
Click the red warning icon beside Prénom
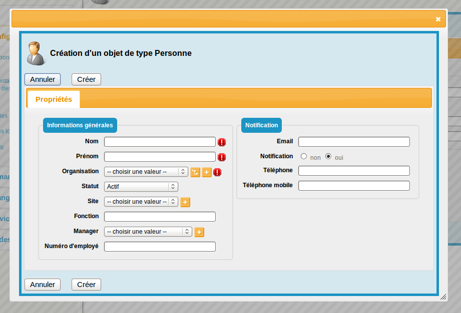pos(222,157)
